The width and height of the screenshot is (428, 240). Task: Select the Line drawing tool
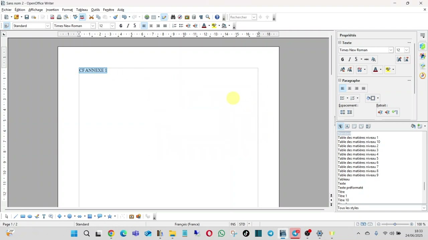pyautogui.click(x=16, y=216)
